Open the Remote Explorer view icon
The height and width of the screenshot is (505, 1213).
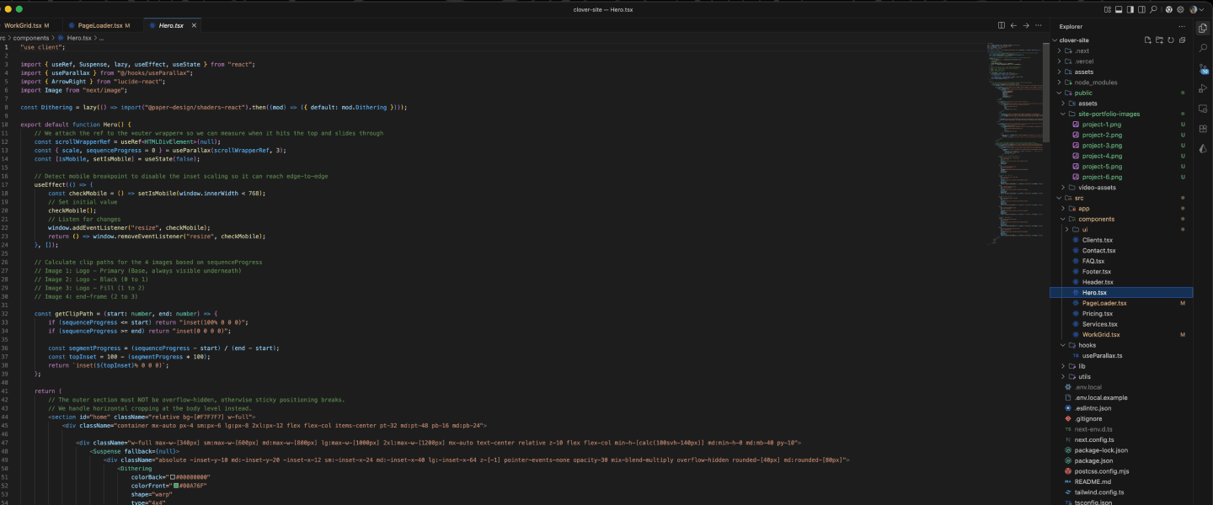click(1203, 109)
